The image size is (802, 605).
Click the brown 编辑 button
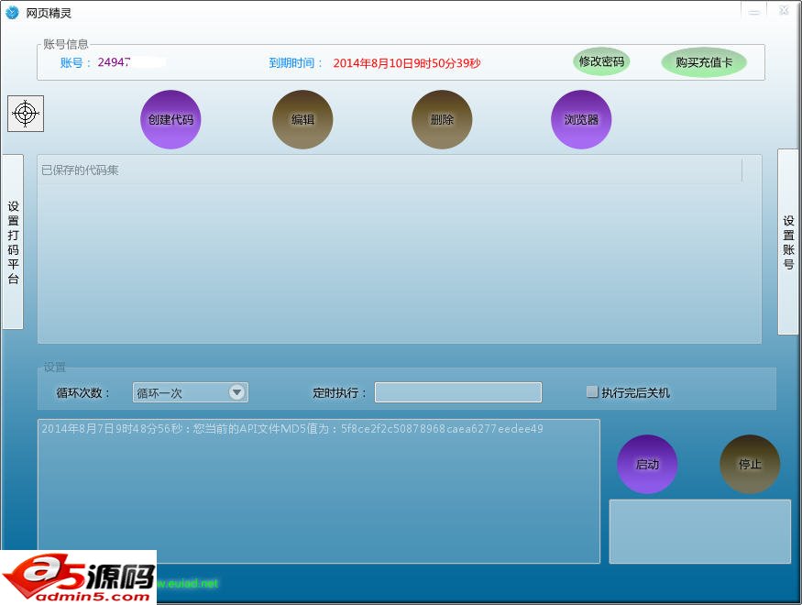pos(302,120)
